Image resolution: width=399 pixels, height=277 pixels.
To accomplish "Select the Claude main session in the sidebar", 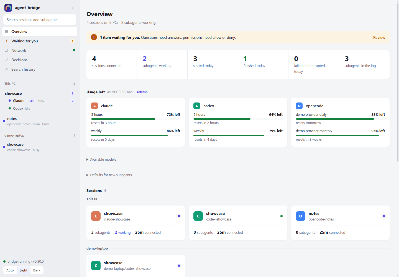I will (41, 101).
